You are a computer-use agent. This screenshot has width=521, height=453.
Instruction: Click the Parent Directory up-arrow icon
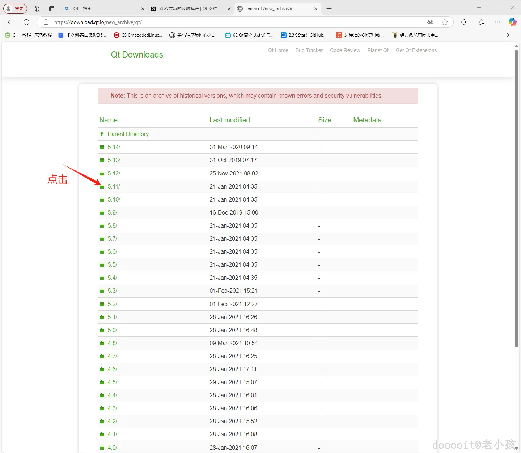[102, 134]
